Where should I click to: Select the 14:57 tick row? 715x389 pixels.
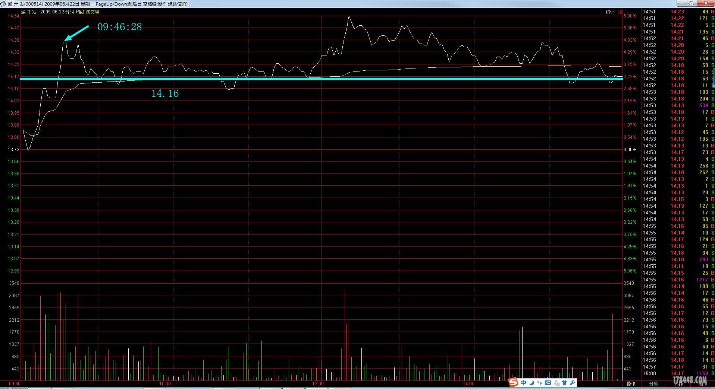pyautogui.click(x=678, y=367)
